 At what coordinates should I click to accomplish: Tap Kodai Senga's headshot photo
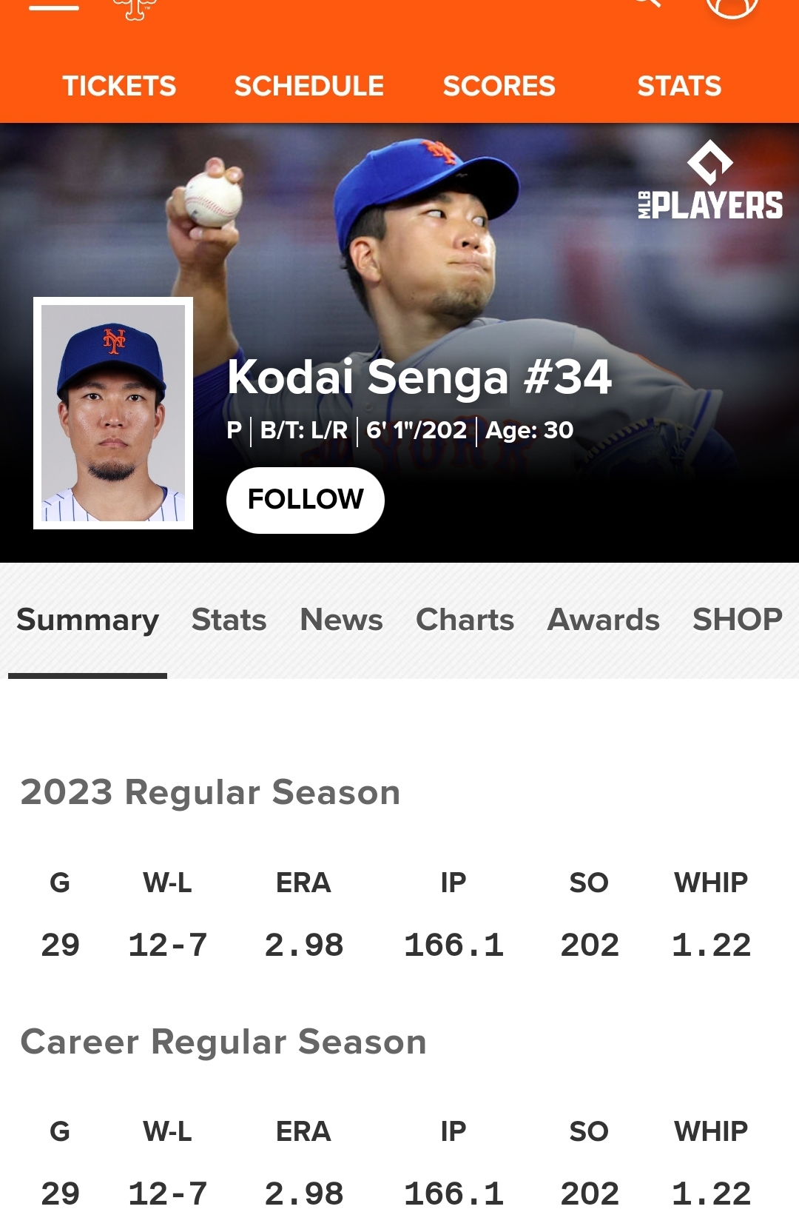(113, 413)
